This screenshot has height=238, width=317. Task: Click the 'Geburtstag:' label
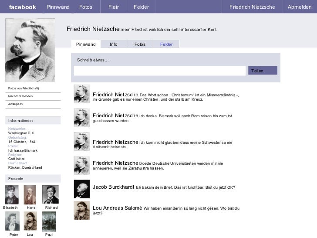tap(17, 137)
